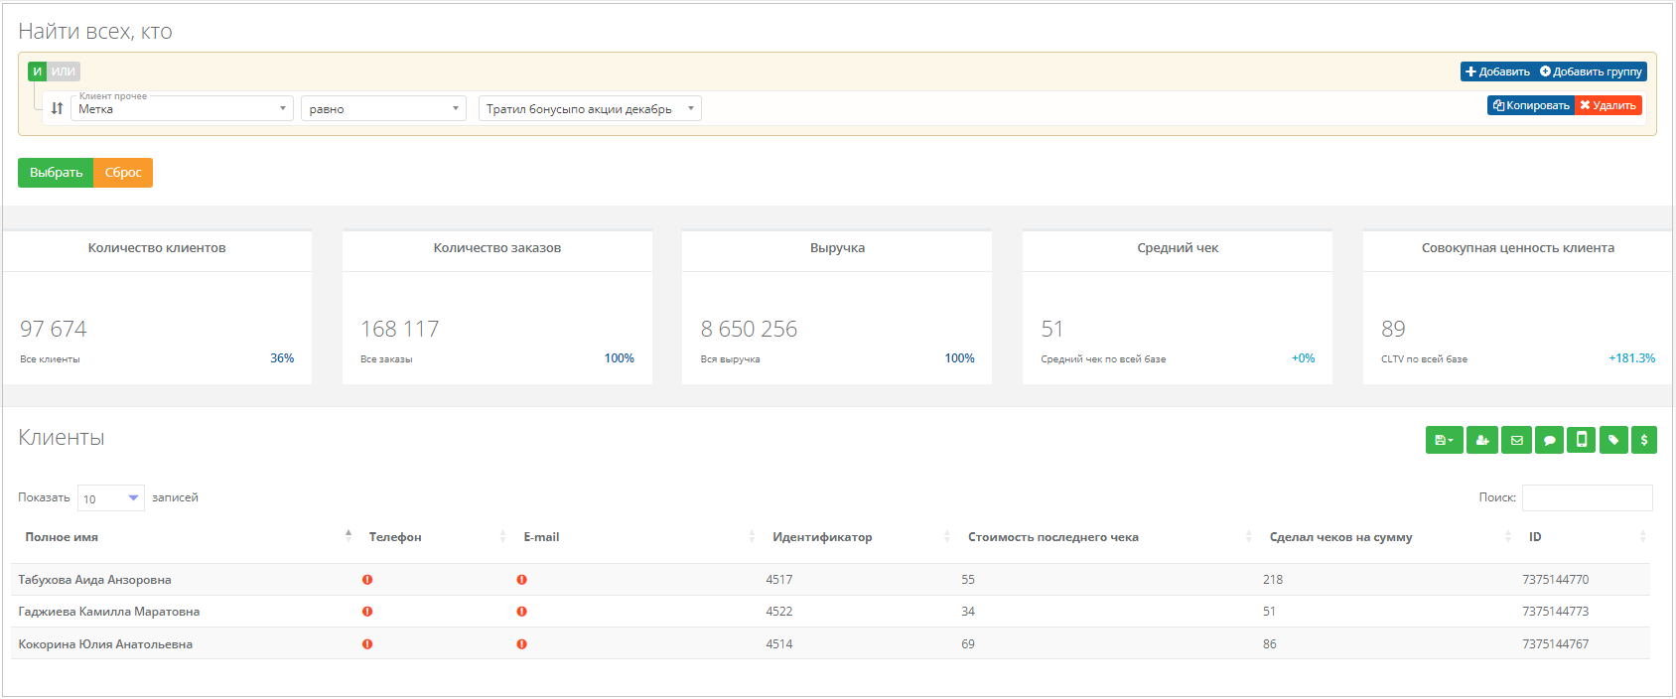Click identifier 4522 in the table
Viewport: 1676px width, 699px height.
(779, 612)
